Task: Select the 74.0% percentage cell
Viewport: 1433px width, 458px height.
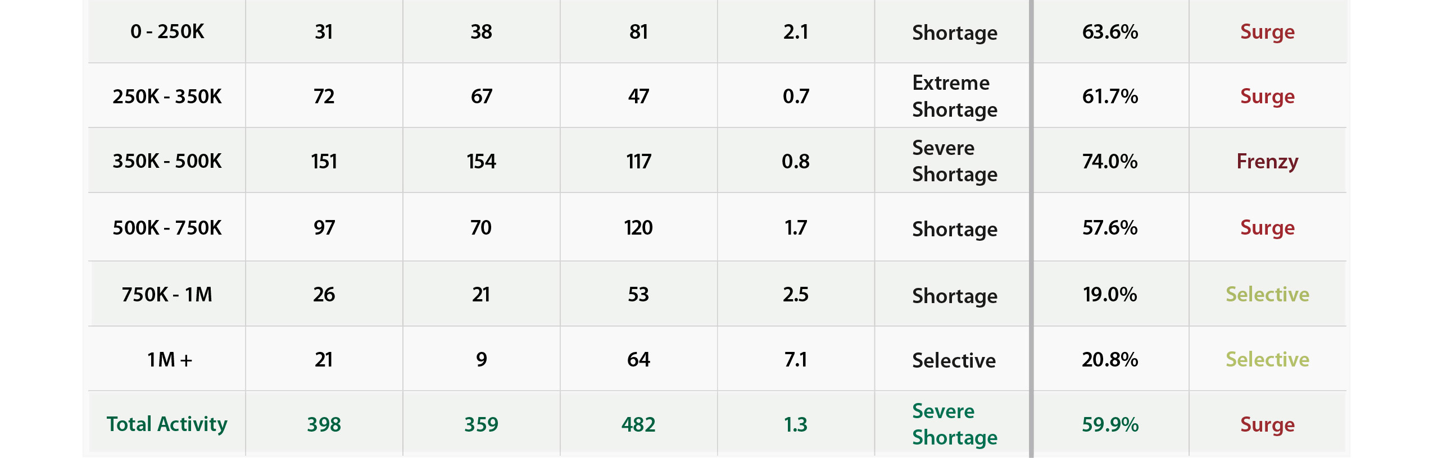Action: [x=1110, y=161]
